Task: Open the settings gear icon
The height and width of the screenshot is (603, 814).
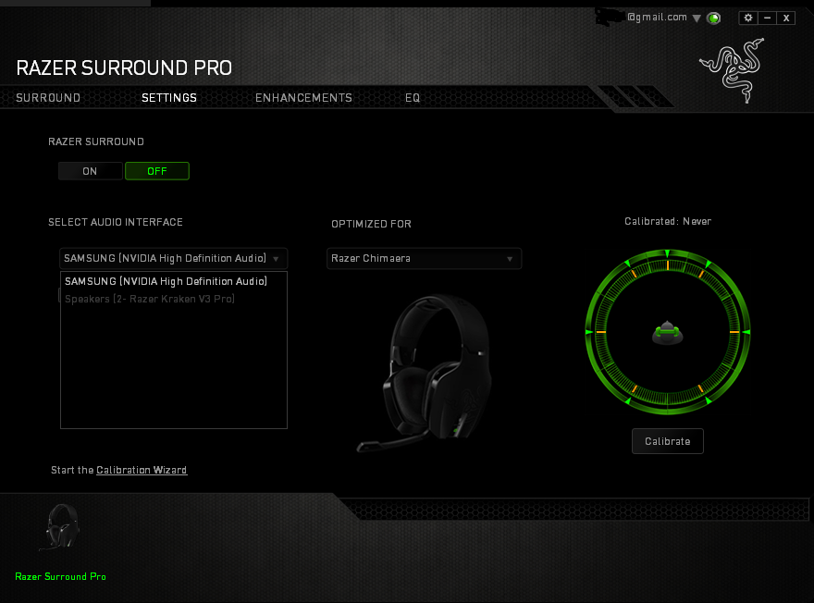Action: 748,18
